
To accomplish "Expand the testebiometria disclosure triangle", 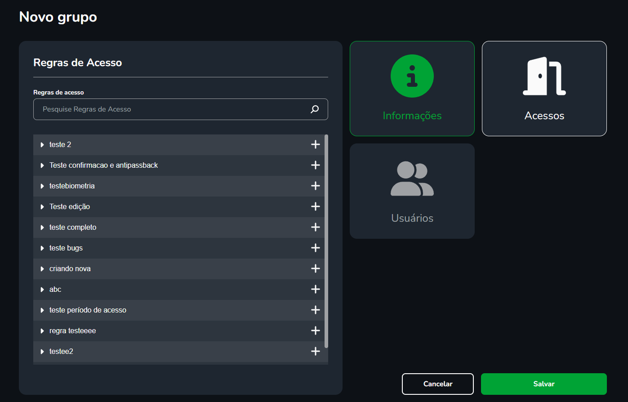I will click(x=42, y=186).
